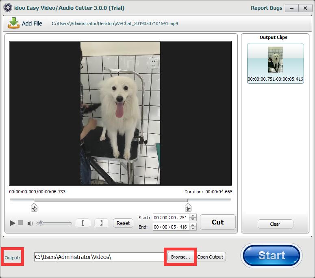Set end point with right bracket button
Viewport: 315px width, 278px height.
102,223
